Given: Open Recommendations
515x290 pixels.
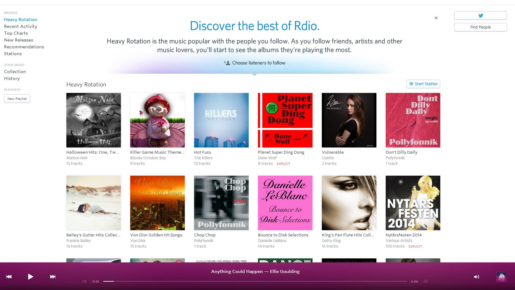Looking at the screenshot, I should click(24, 47).
